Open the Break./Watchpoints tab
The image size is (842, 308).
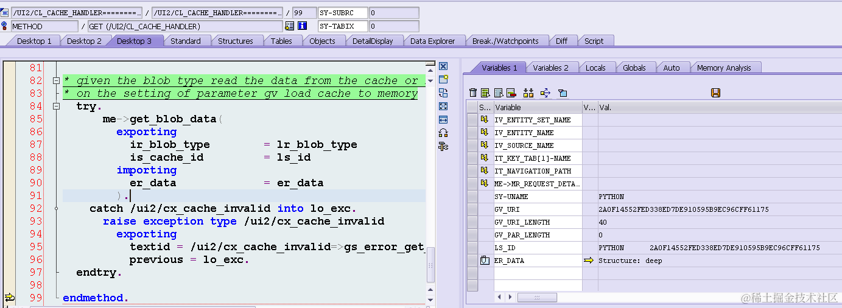click(505, 41)
